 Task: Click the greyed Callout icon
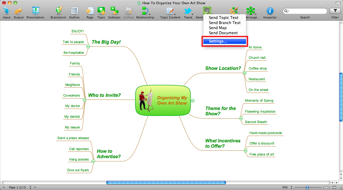[x=129, y=11]
